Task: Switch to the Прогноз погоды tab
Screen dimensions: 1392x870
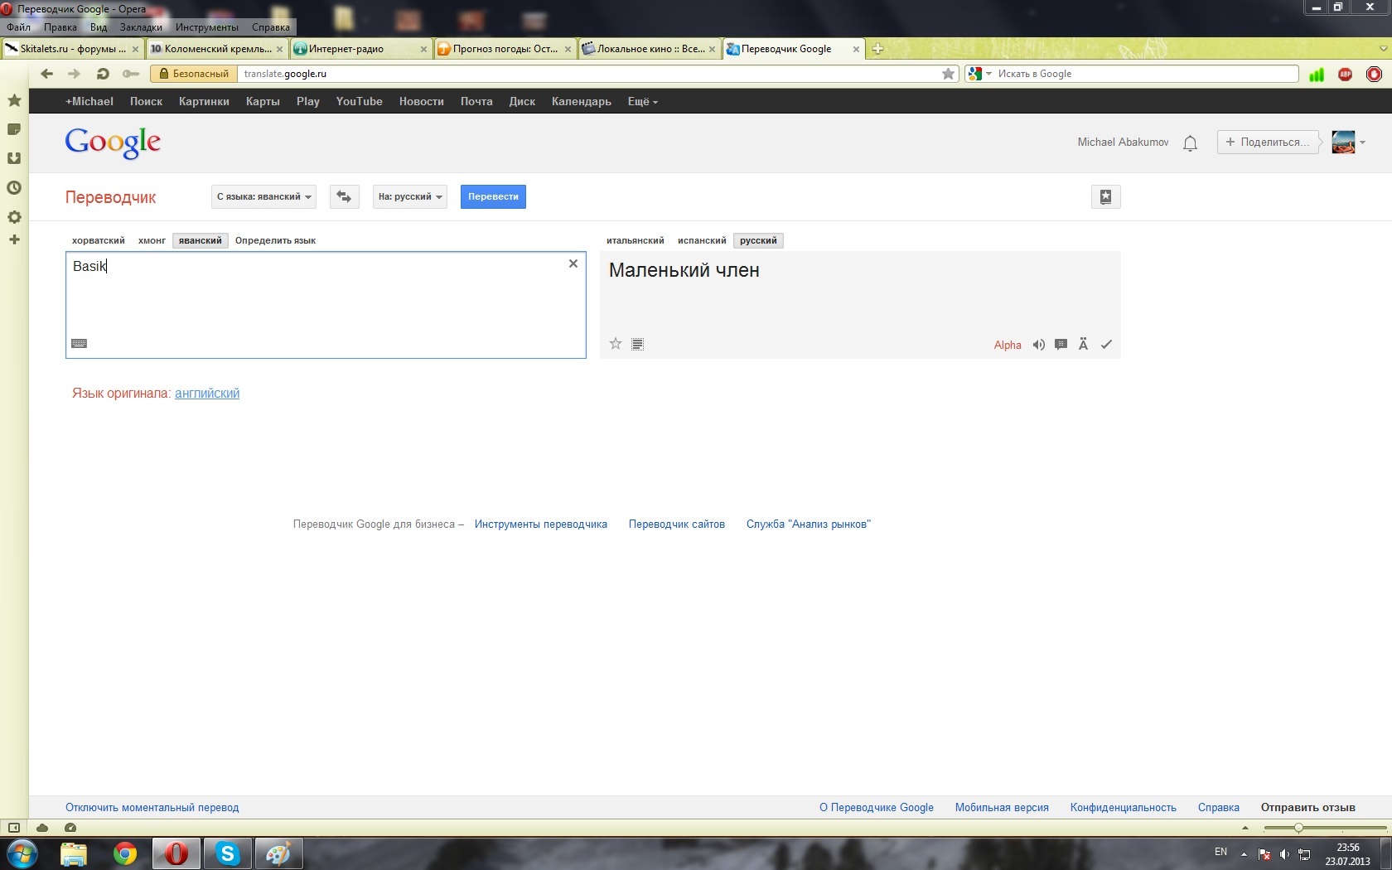Action: (x=505, y=49)
